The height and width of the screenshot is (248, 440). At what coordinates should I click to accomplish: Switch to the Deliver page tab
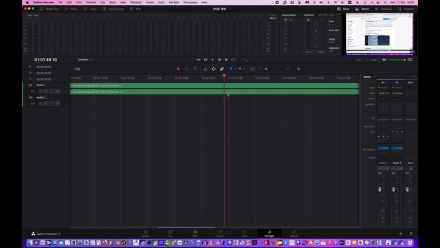coord(294,234)
